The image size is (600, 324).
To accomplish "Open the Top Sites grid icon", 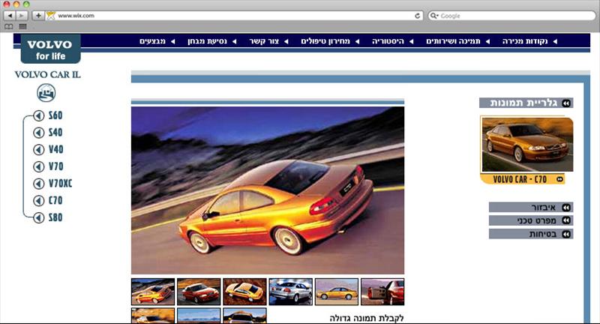I will pos(22,26).
